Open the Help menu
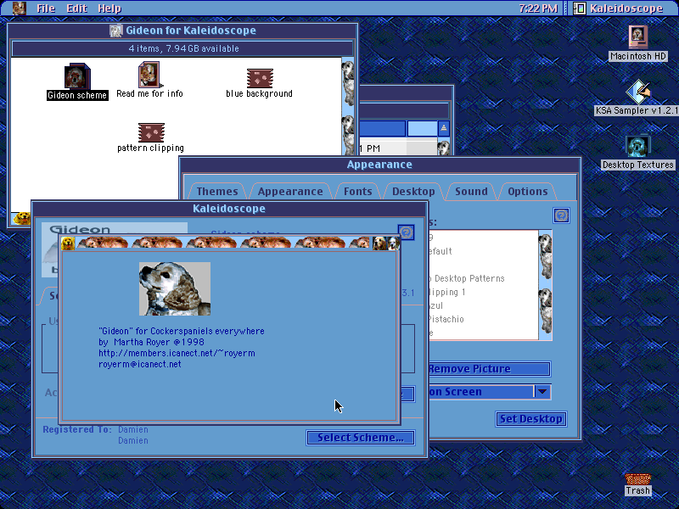679x509 pixels. click(x=109, y=8)
